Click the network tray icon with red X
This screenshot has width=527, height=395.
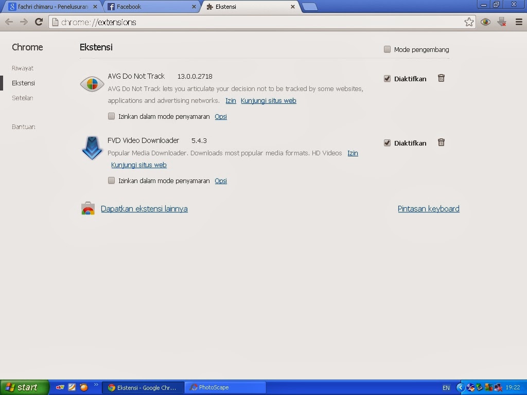pos(498,388)
